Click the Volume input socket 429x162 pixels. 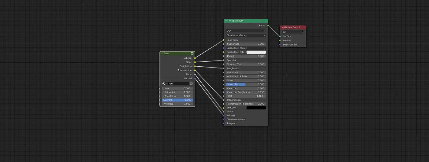[280, 41]
